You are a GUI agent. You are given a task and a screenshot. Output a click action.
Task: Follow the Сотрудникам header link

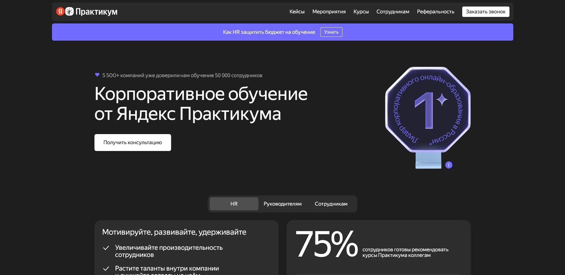pos(393,12)
